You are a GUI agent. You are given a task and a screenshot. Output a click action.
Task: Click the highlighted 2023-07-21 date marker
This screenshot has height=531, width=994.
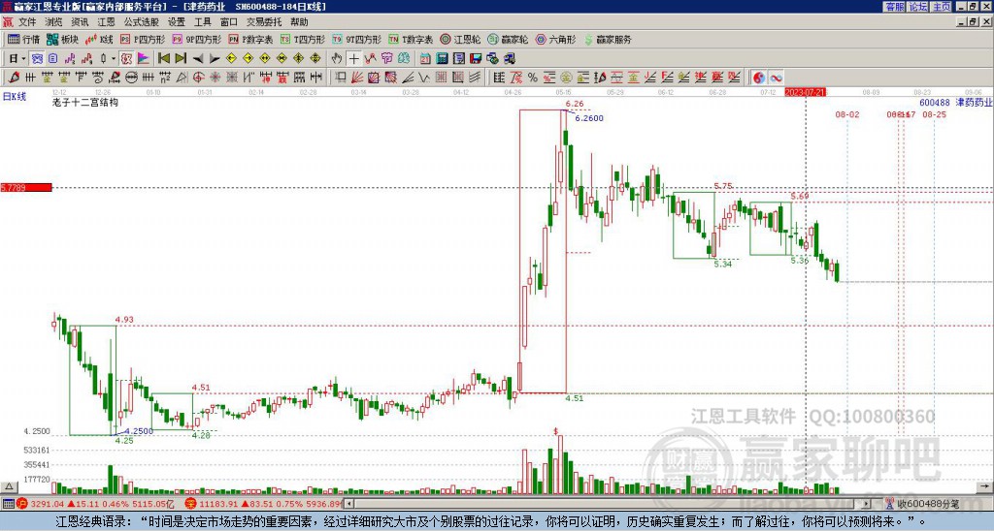click(x=805, y=92)
